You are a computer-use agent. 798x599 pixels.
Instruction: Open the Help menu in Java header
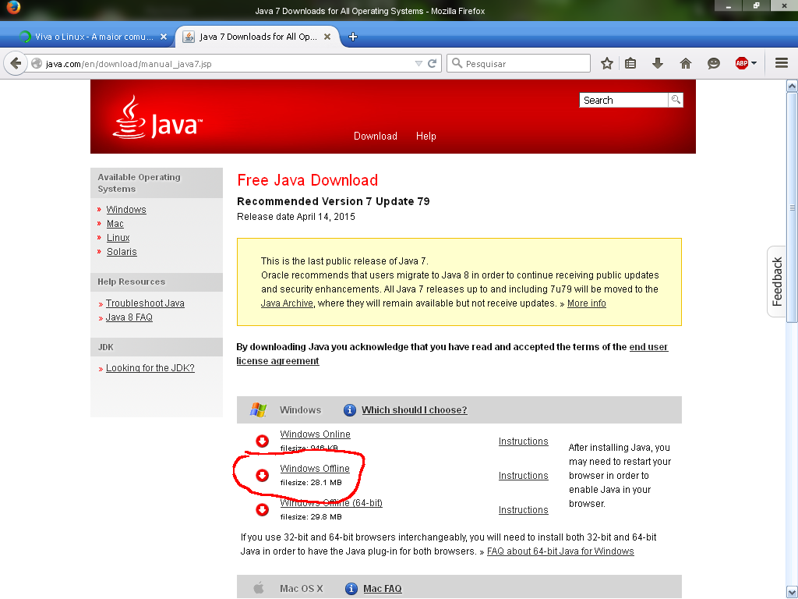tap(426, 136)
